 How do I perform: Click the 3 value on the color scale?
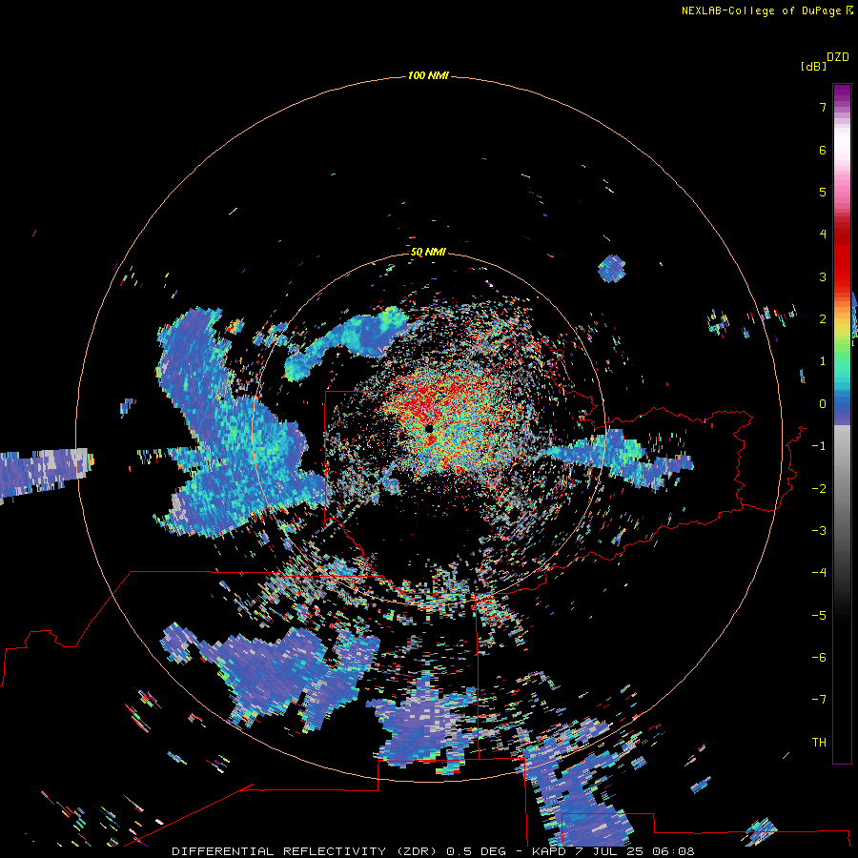click(x=823, y=276)
